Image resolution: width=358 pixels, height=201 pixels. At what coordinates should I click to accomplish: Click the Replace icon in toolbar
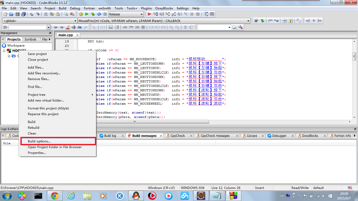[x=72, y=14]
